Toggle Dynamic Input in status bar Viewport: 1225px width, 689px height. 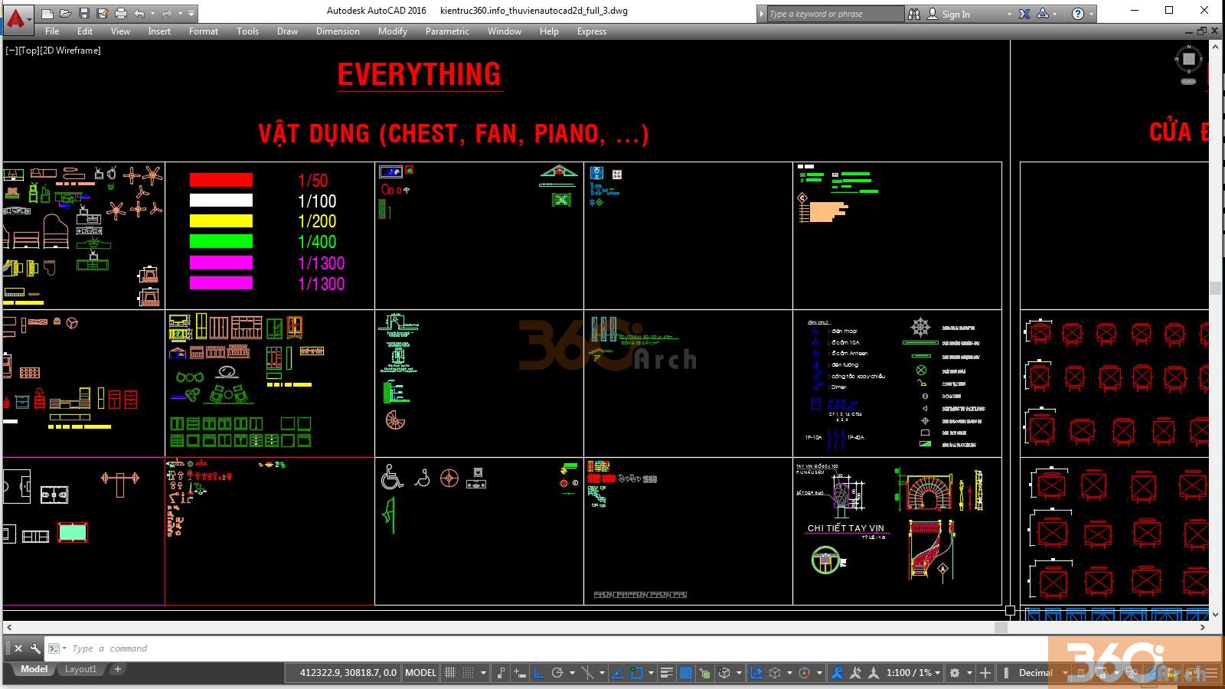coord(519,673)
